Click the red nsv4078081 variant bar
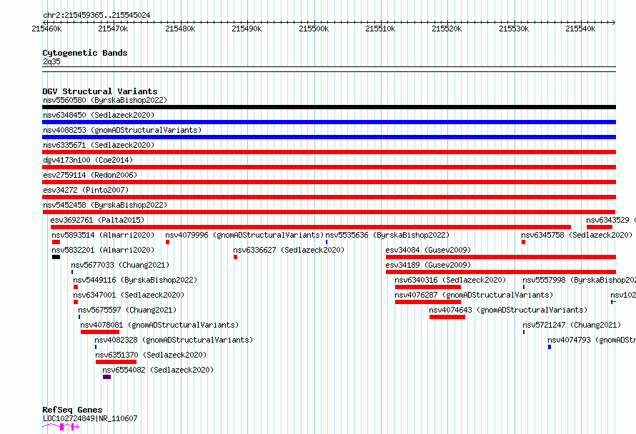This screenshot has height=434, width=636. coord(100,332)
